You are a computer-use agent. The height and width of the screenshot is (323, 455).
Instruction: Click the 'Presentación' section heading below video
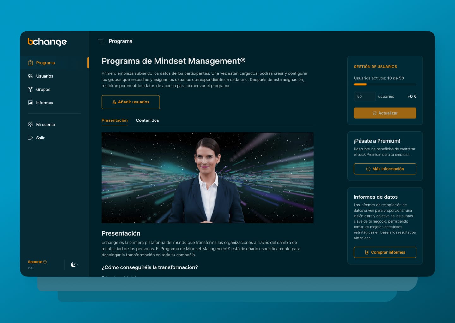(x=121, y=233)
